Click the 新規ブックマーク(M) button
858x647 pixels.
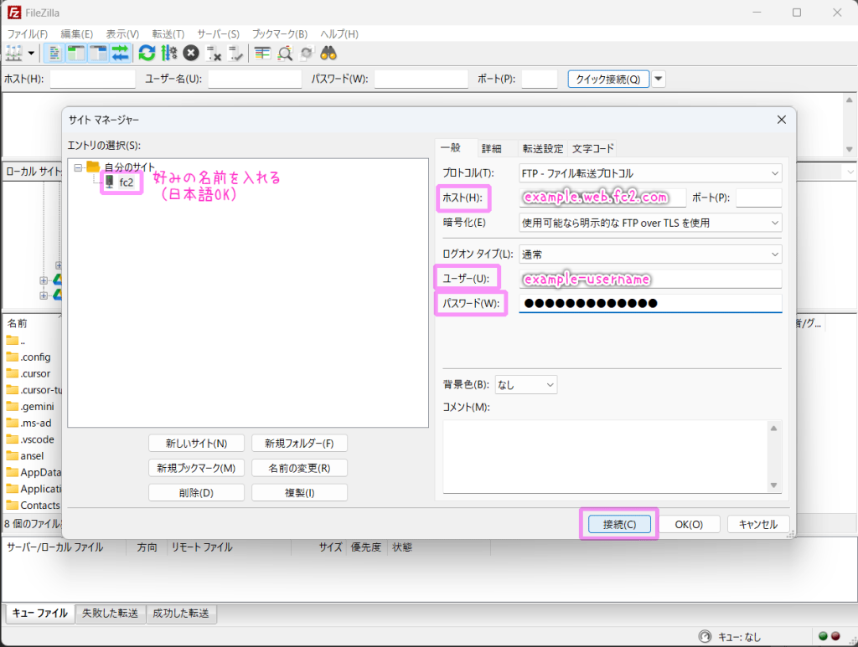click(x=196, y=468)
